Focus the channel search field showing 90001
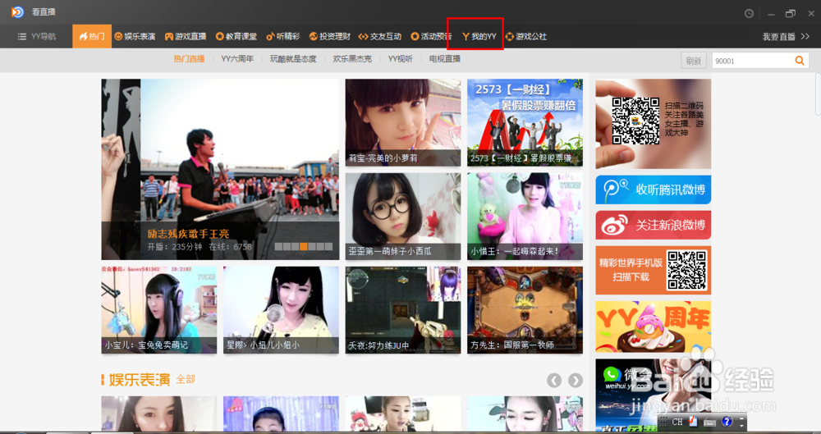The width and height of the screenshot is (821, 434). point(752,61)
